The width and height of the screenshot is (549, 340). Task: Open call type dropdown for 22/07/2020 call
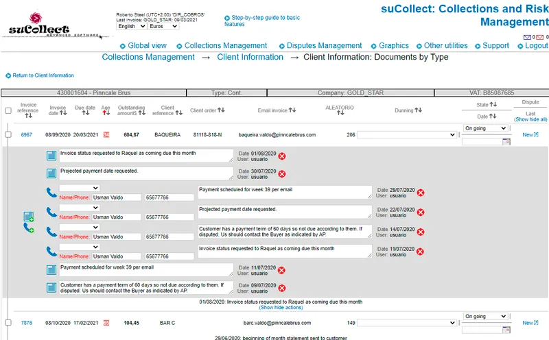click(80, 208)
